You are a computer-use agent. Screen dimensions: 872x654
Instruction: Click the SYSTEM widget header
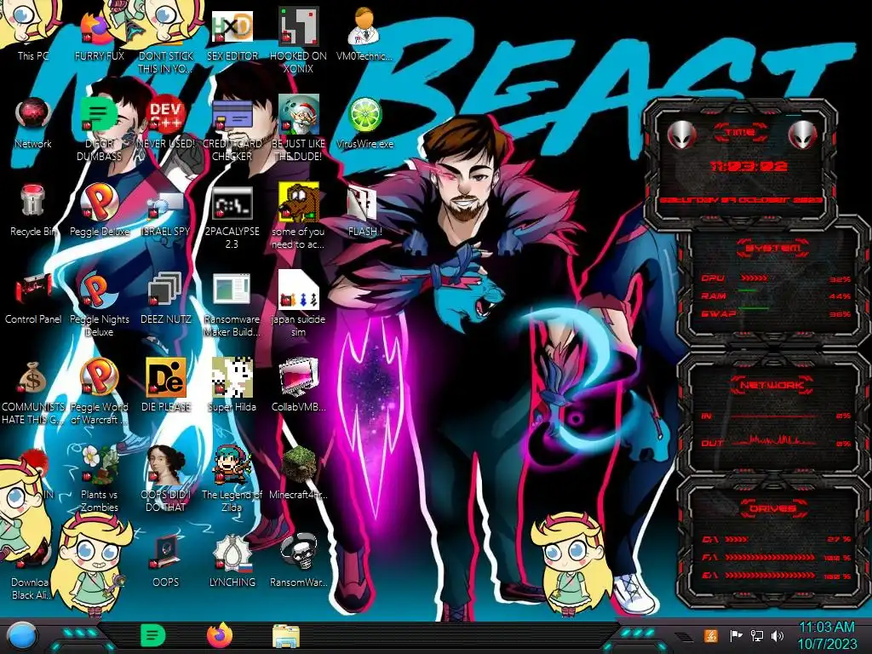coord(772,248)
